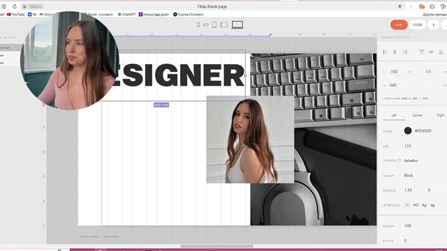Screen dimensions: 447x251
Task: Edit the color hex value #202020
Action: pos(423,131)
